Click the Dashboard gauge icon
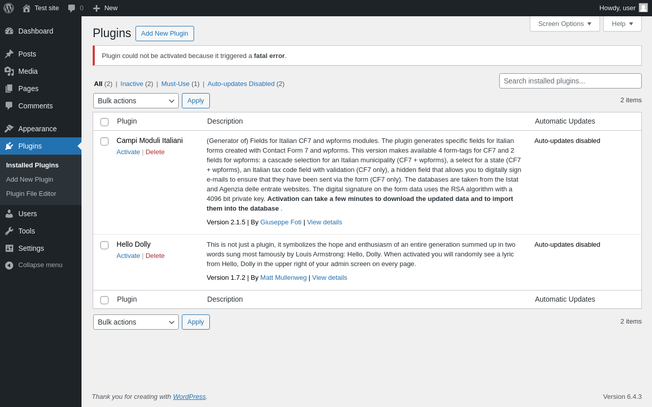652x407 pixels. click(9, 31)
